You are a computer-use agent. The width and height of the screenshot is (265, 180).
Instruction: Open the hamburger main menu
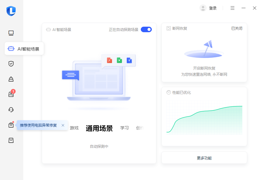pyautogui.click(x=232, y=8)
